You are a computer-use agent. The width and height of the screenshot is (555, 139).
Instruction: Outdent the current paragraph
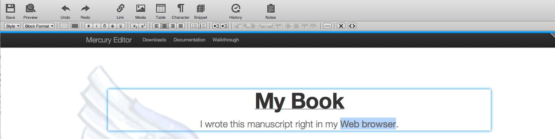coord(216,26)
